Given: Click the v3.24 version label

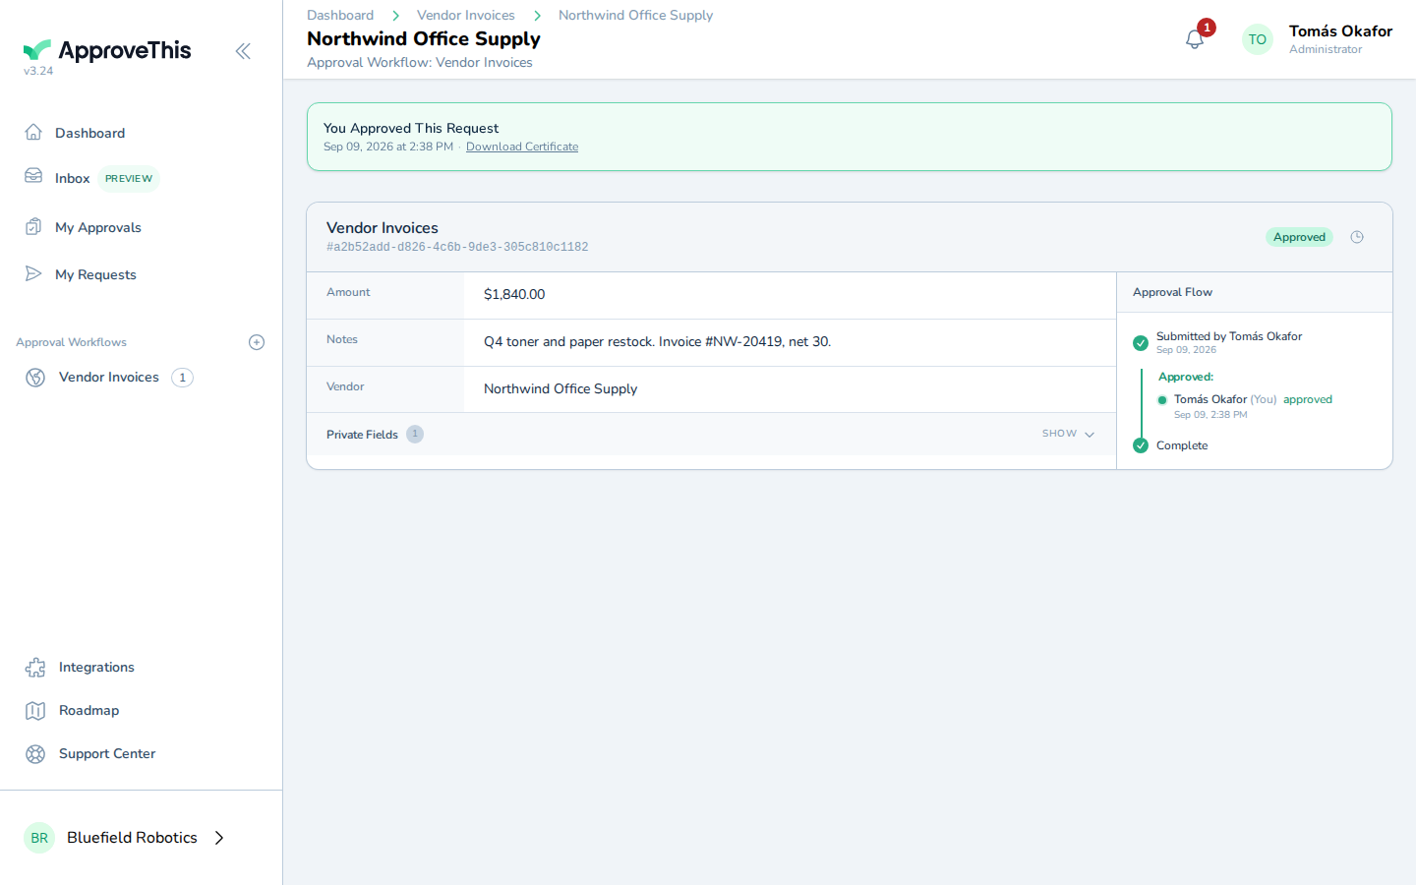Looking at the screenshot, I should point(38,71).
